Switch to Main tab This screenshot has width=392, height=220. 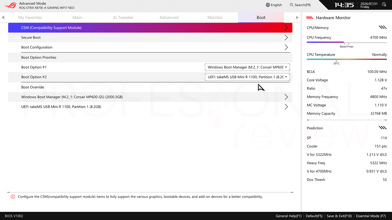(x=77, y=18)
